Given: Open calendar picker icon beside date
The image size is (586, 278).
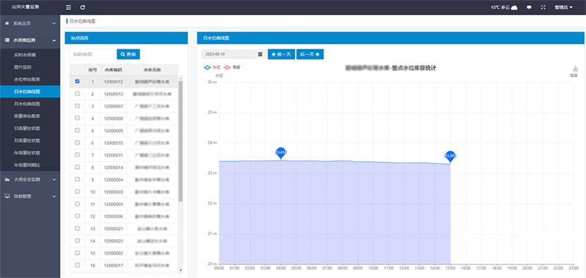Looking at the screenshot, I should coord(260,55).
